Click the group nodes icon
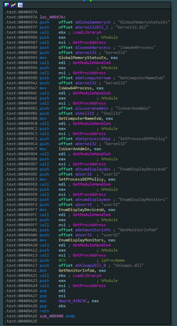The image size is (177, 326). [20, 5]
